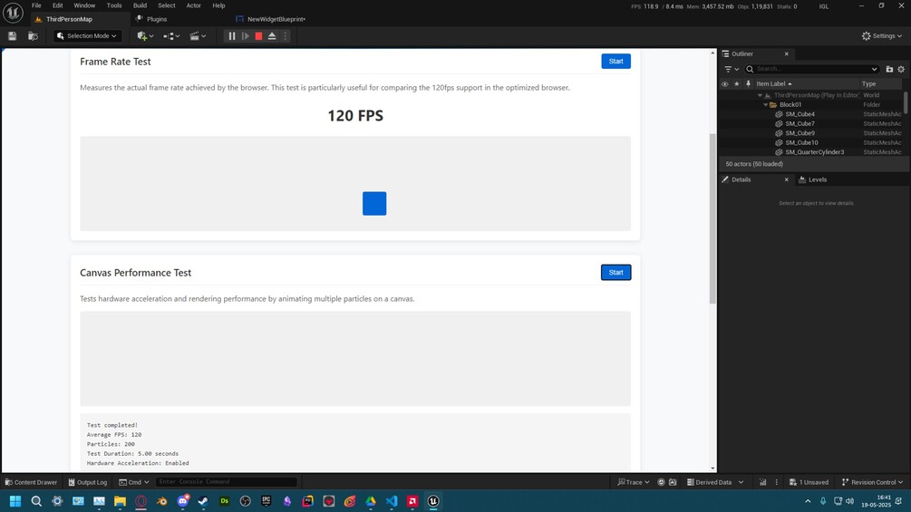
Task: Open the Cmd console type dropdown
Action: 134,482
